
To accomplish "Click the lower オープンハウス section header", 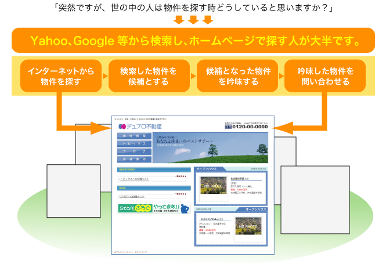I will click(230, 210).
